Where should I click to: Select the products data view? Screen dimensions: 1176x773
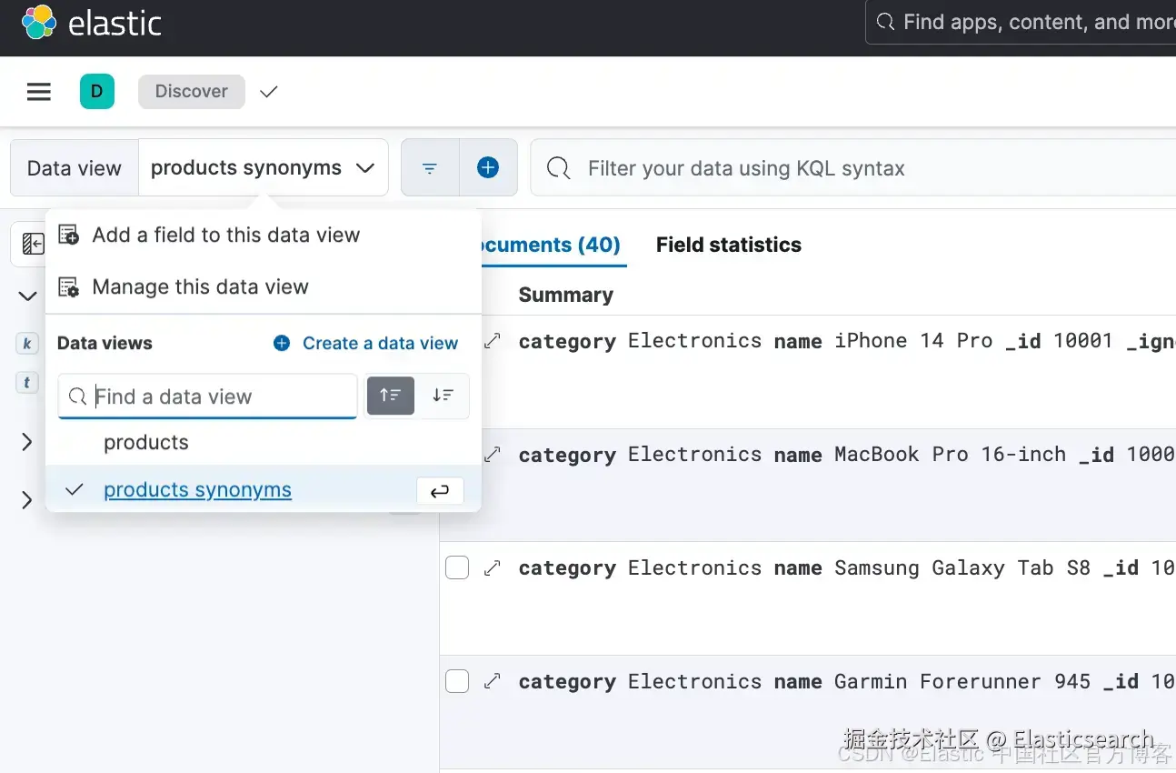pyautogui.click(x=146, y=443)
